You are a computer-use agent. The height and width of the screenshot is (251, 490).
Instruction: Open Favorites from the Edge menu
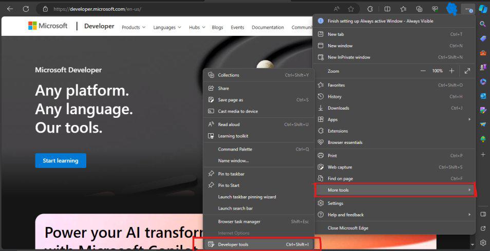[394, 85]
